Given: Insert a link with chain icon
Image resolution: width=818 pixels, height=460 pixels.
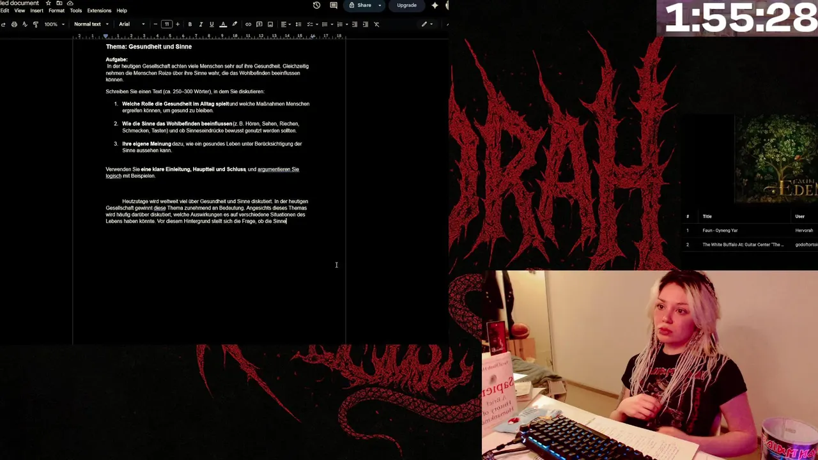Looking at the screenshot, I should (x=249, y=24).
